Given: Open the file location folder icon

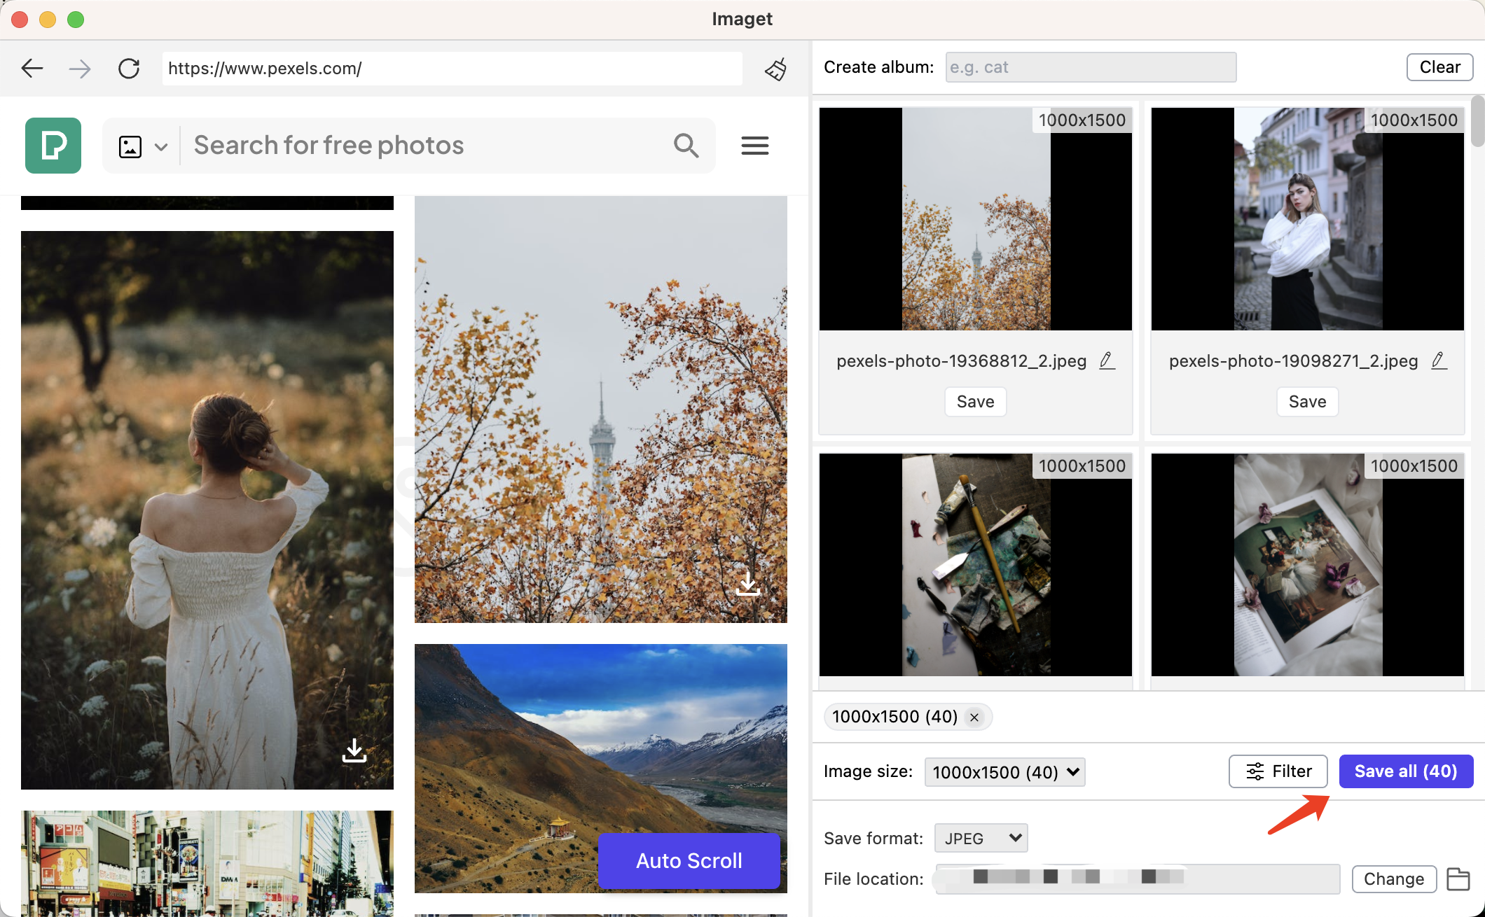Looking at the screenshot, I should coord(1458,879).
